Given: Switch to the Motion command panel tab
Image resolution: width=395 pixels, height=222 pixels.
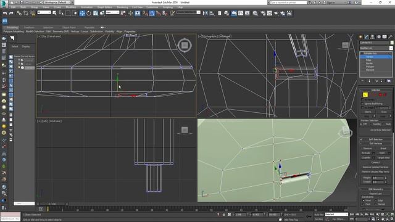Looking at the screenshot, I should click(378, 37).
